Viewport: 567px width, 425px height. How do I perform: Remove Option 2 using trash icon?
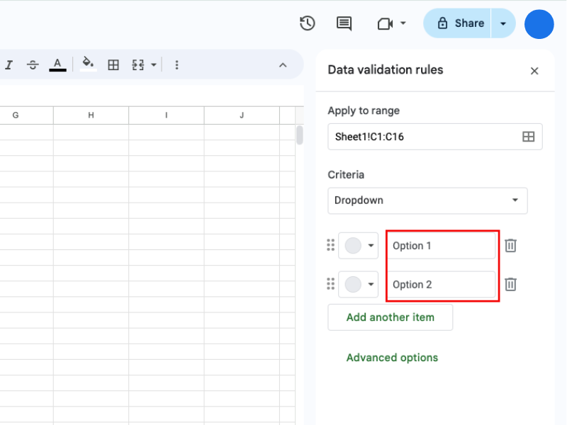510,285
